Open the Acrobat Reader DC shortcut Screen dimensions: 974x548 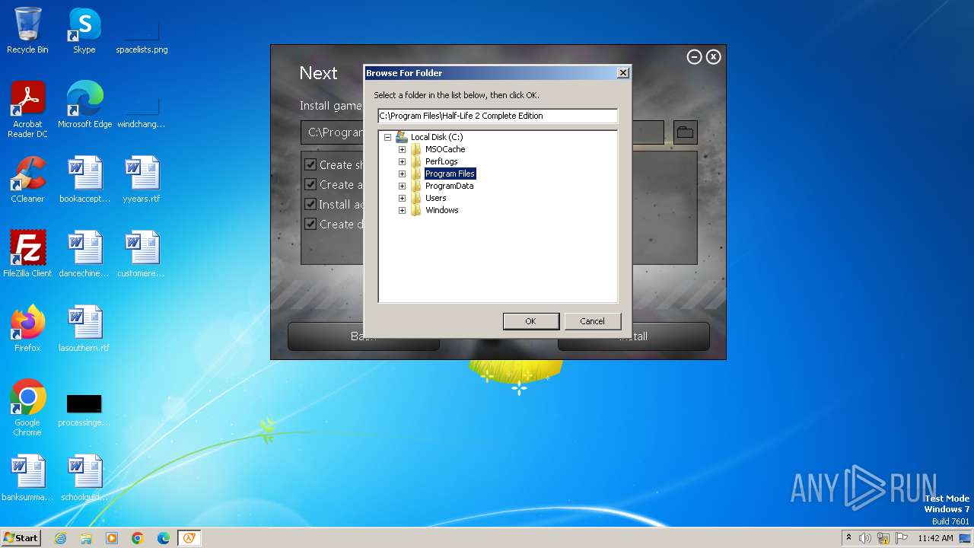27,110
